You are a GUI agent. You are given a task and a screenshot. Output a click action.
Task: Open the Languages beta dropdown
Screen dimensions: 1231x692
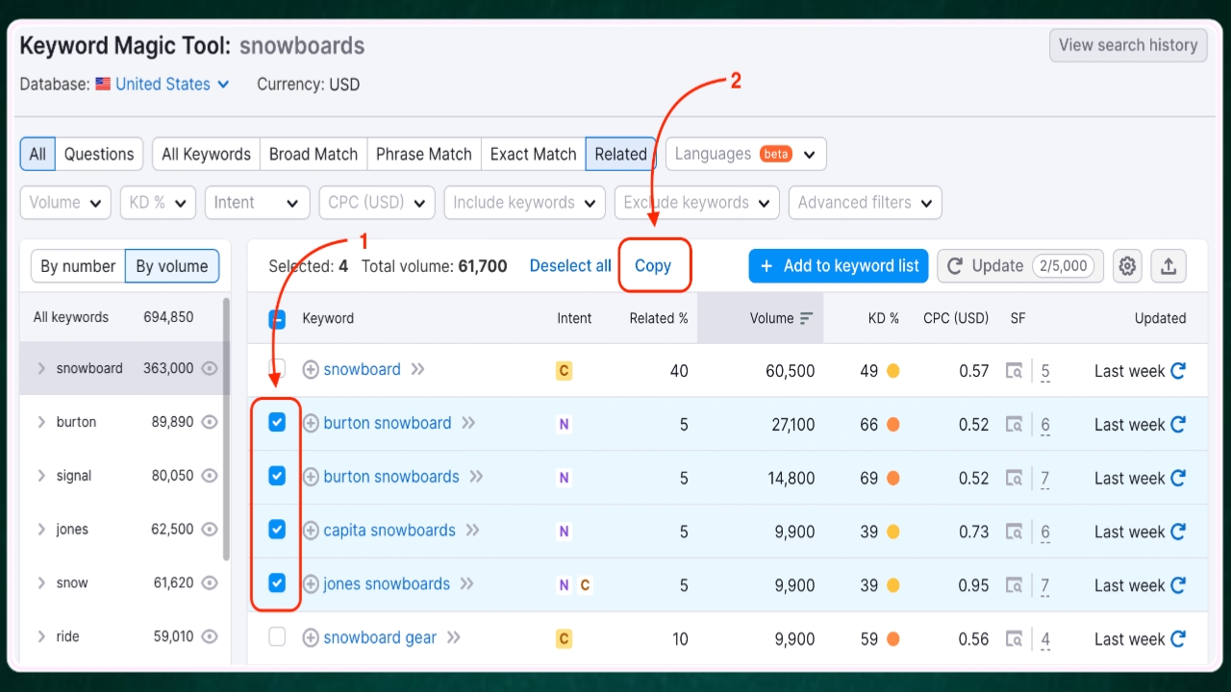(745, 154)
